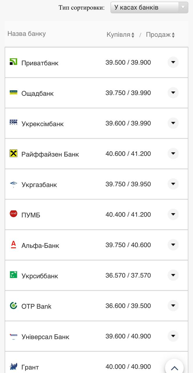Click the ПУМБ red round logo
The width and height of the screenshot is (193, 373).
pos(13,214)
